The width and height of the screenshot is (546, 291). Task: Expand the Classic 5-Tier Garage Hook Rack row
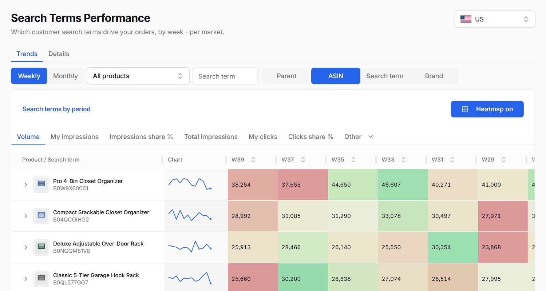point(25,279)
